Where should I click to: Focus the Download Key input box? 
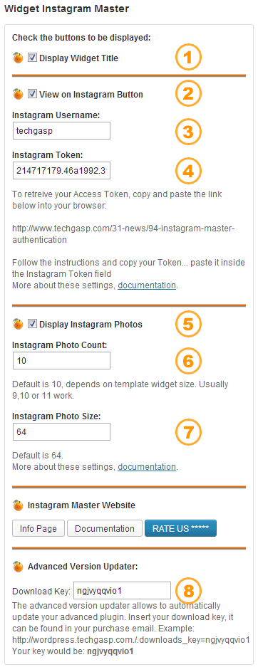(x=122, y=590)
